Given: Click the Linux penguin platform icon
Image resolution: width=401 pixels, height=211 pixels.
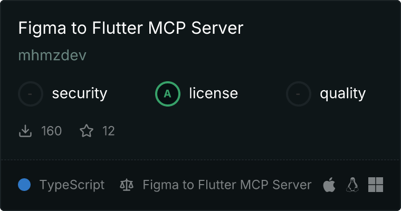Looking at the screenshot, I should tap(352, 185).
